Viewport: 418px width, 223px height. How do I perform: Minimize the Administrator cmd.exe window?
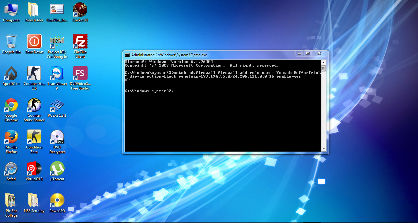point(299,53)
